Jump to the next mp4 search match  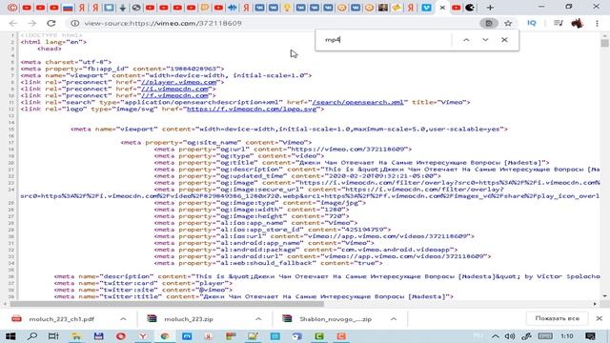point(485,40)
